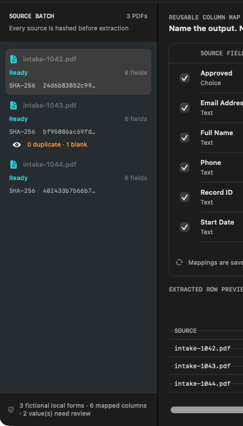Click the Ready status of intake-1043.pdf
This screenshot has width=243, height=426.
18,119
